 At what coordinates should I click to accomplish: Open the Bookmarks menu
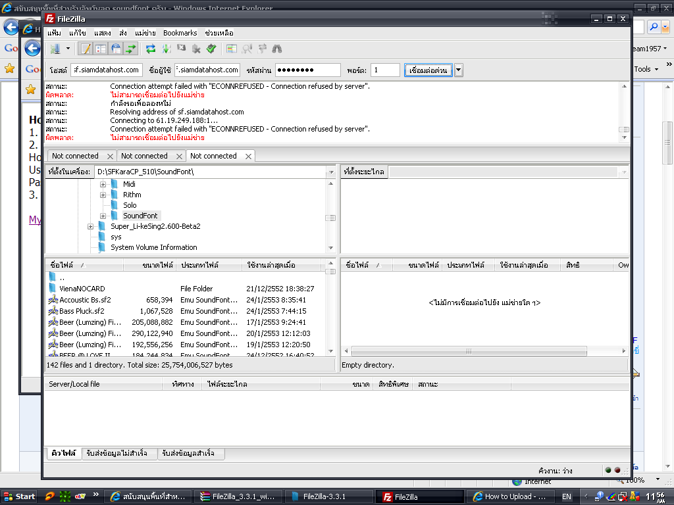click(180, 33)
